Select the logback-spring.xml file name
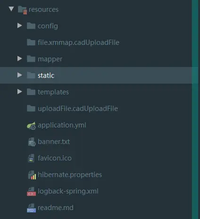Image resolution: width=200 pixels, height=219 pixels. [68, 192]
